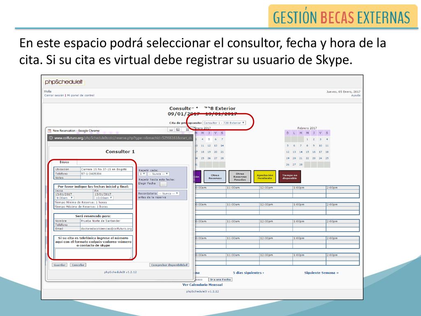Select day 5 in Enero 2017 calendar

209,139
